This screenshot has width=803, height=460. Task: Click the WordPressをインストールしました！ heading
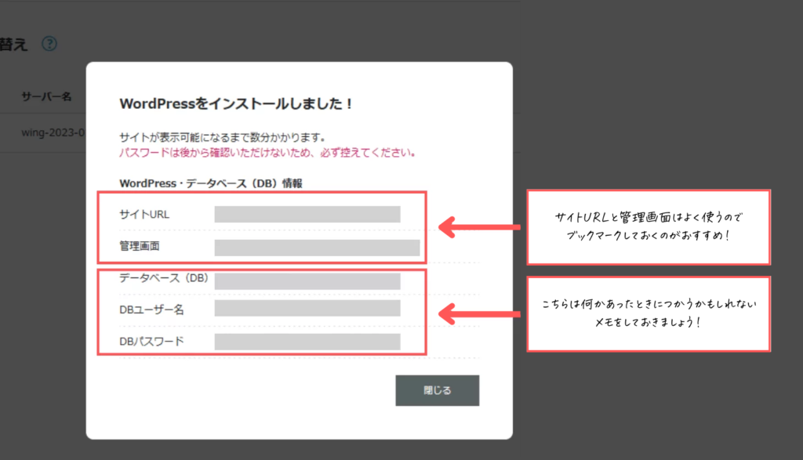236,104
